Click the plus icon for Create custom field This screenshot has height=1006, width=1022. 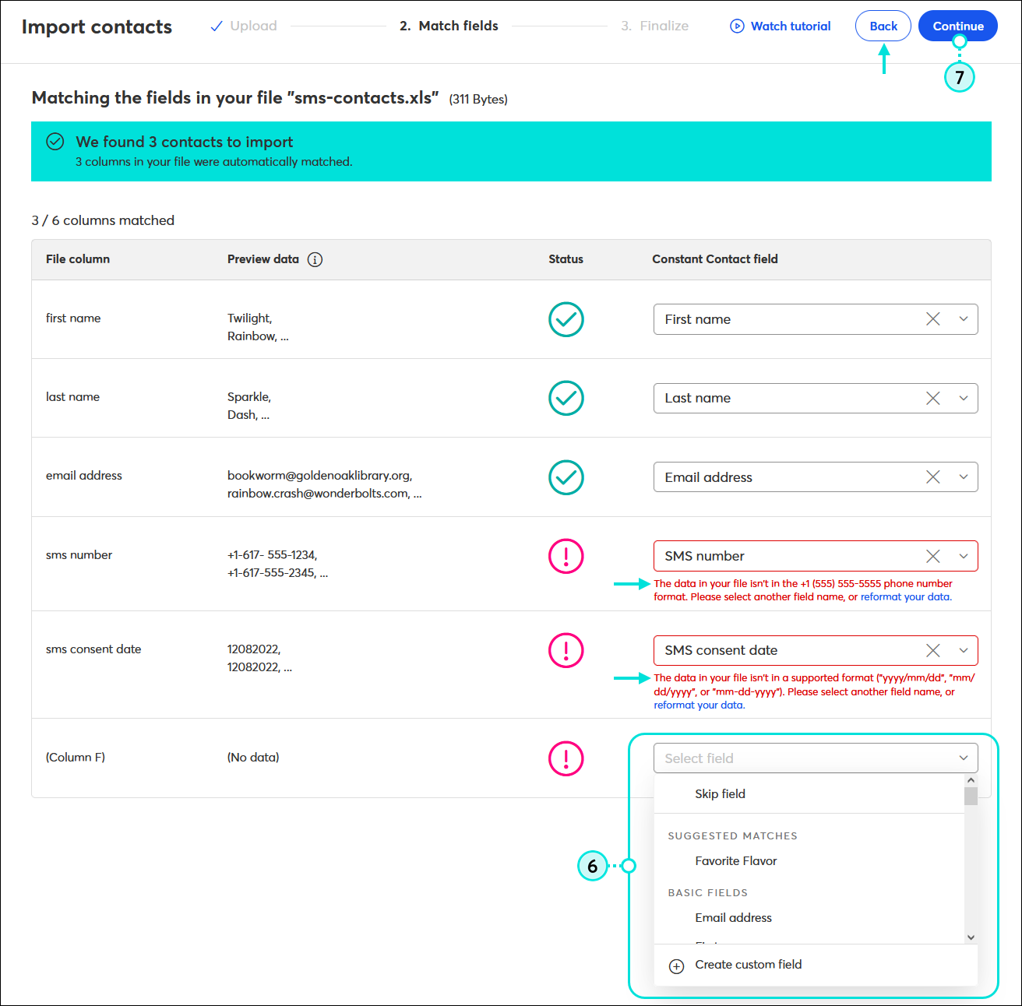click(x=677, y=966)
